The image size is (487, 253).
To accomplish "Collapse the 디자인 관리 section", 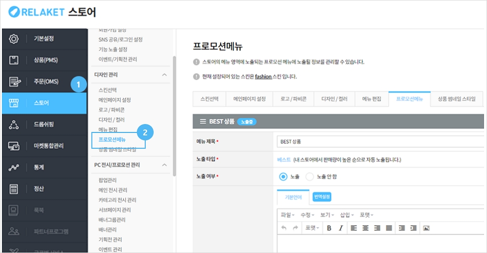I will [165, 75].
